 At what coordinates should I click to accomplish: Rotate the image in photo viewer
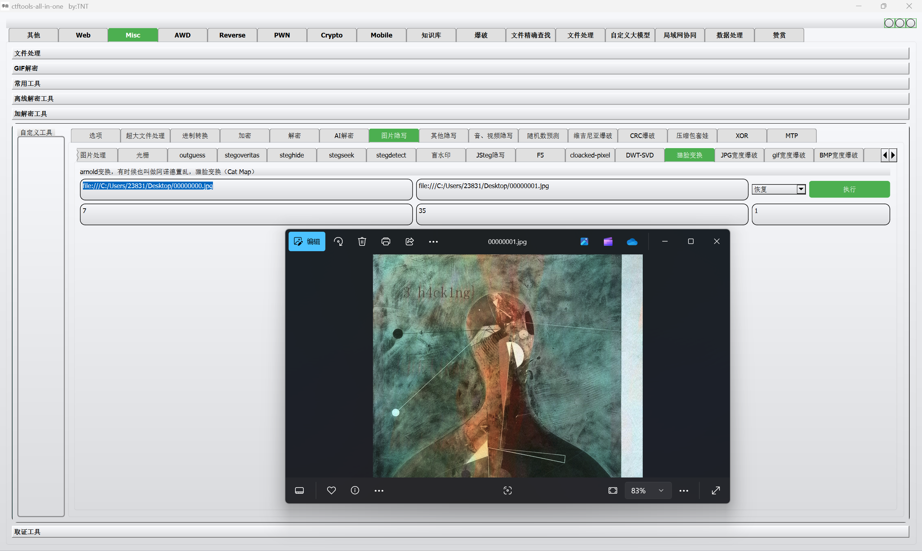click(338, 242)
